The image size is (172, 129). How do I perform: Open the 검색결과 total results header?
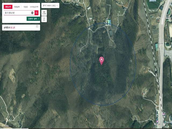pyautogui.click(x=9, y=27)
